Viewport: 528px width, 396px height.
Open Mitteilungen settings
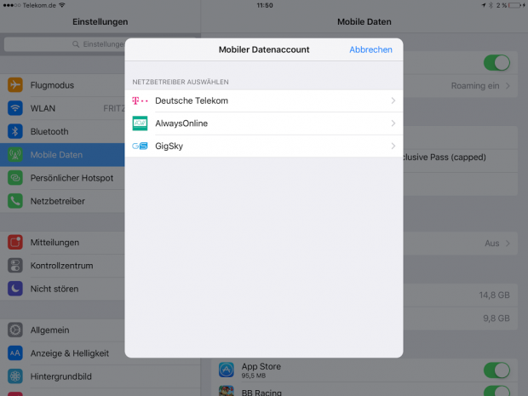[x=62, y=243]
